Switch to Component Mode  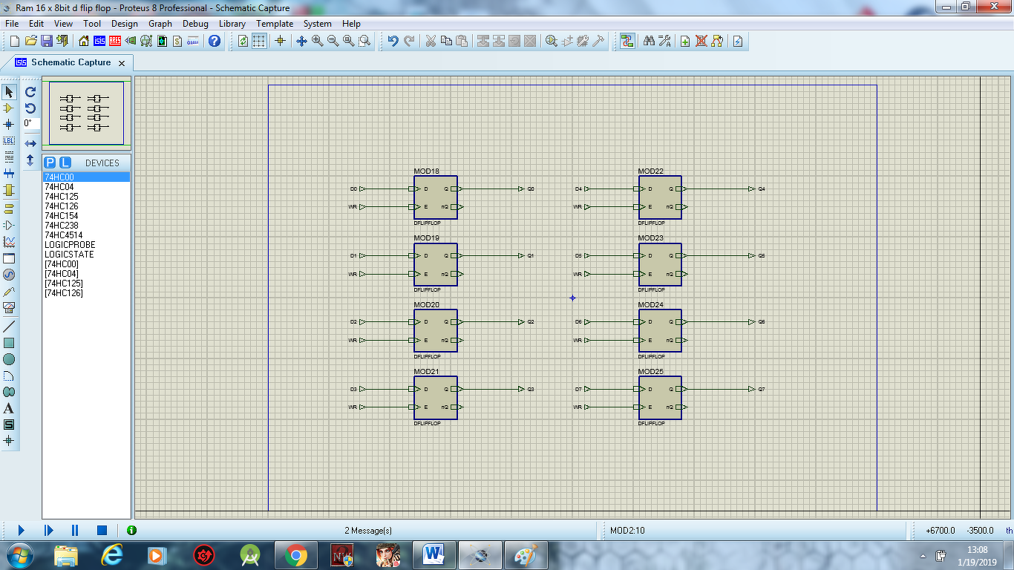[9, 108]
